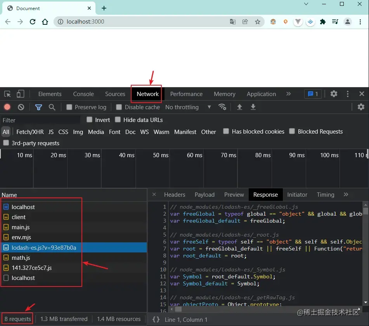Select the main.js request
Image resolution: width=369 pixels, height=326 pixels.
73,227
